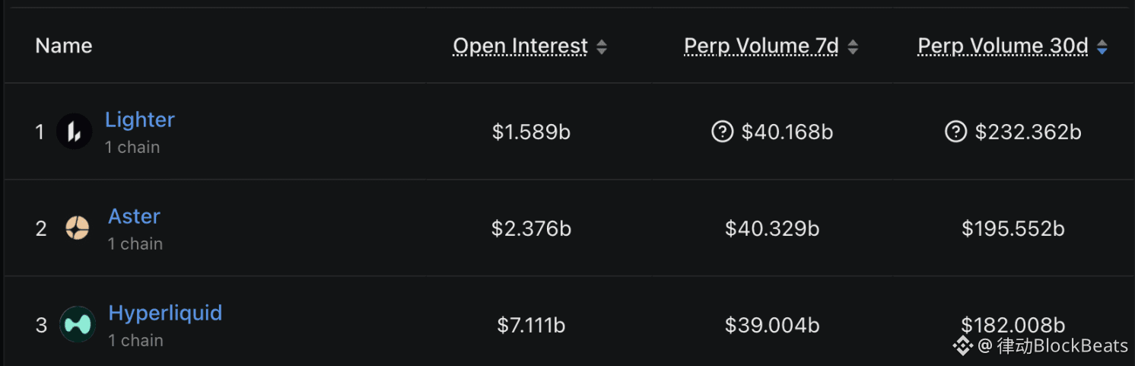Viewport: 1135px width, 366px height.
Task: Click the question mark beside Lighter's 7d volume
Action: [721, 132]
